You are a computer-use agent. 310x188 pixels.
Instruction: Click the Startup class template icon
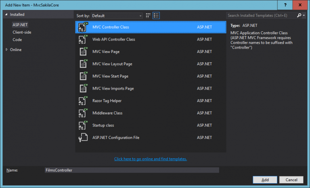82,125
